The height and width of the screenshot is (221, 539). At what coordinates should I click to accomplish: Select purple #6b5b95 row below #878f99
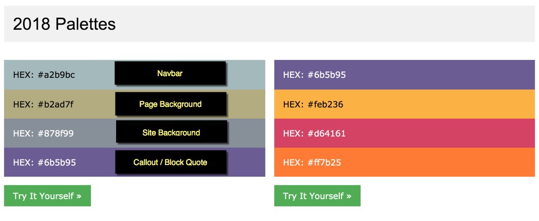(x=135, y=162)
